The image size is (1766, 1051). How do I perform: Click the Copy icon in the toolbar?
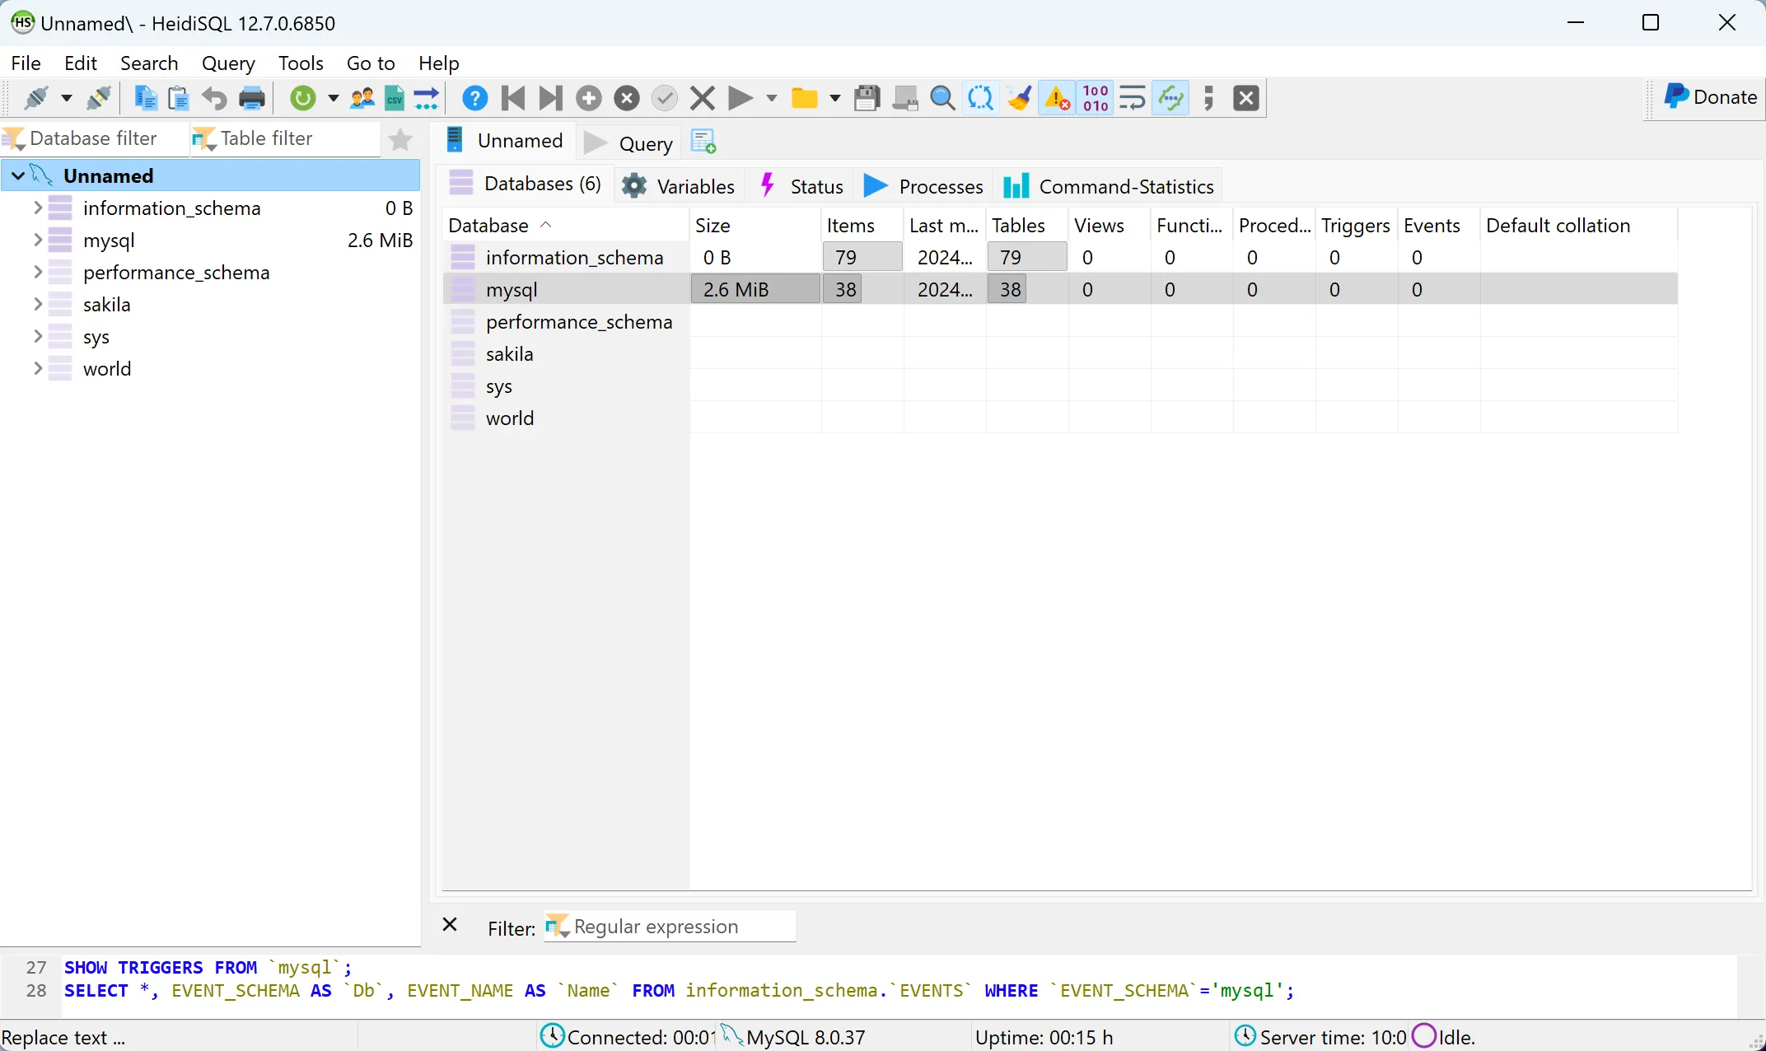tap(146, 98)
